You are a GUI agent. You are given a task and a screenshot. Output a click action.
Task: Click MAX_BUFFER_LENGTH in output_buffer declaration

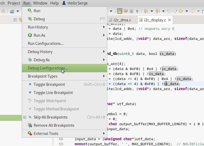tap(167, 124)
